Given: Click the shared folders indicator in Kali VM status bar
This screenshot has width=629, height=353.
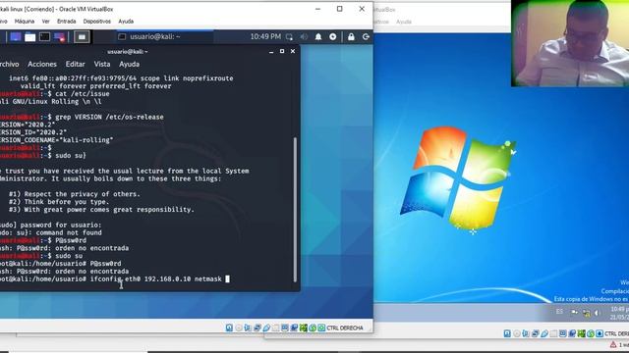Looking at the screenshot, I should click(275, 328).
